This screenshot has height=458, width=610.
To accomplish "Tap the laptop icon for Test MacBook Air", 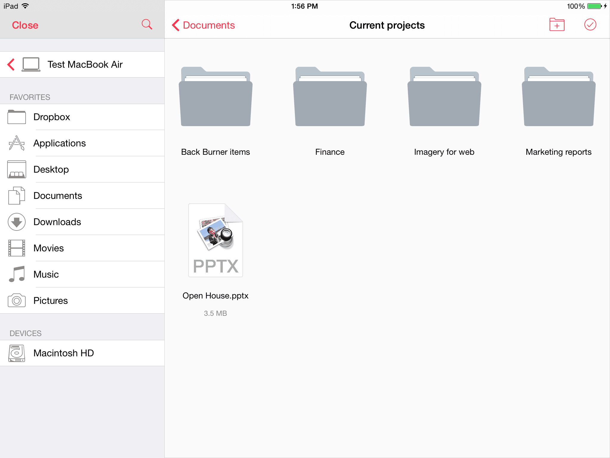I will click(x=31, y=64).
